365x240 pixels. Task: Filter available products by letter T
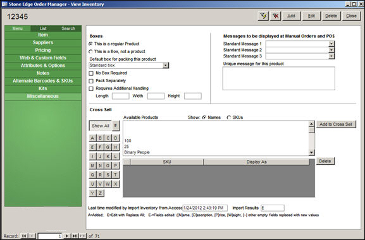pyautogui.click(x=116, y=175)
